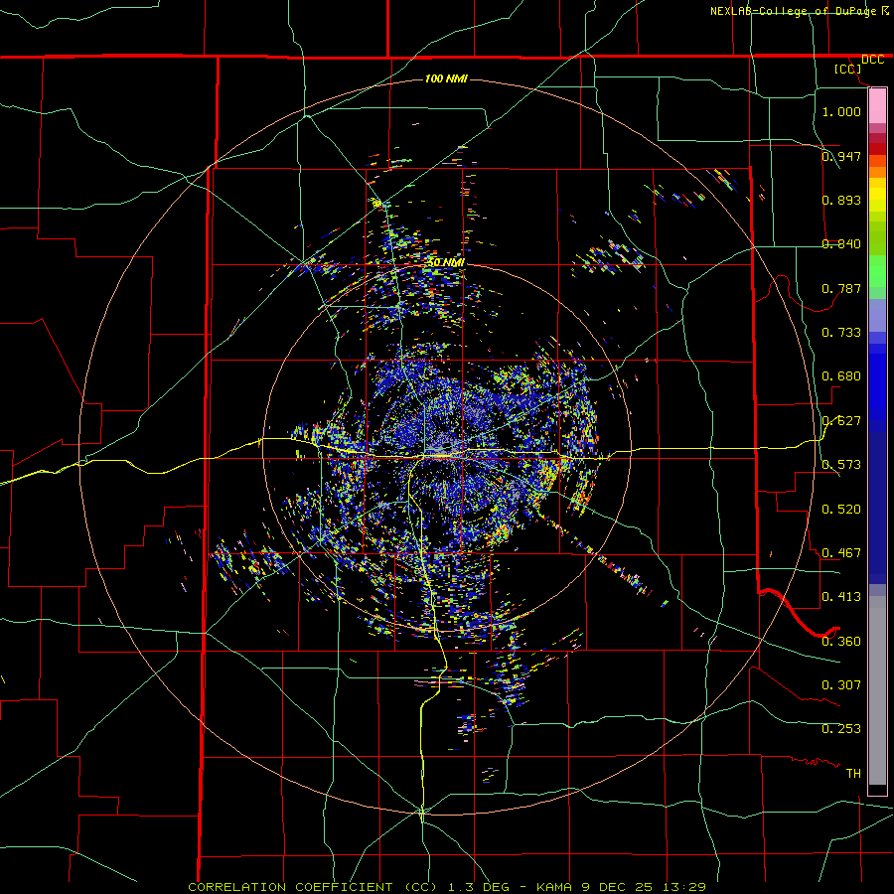Pick the lavender color bar segment near 0.733
The image size is (894, 894).
point(877,315)
